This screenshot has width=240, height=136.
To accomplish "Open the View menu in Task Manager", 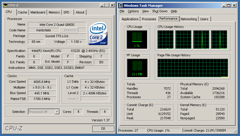I will [145, 11].
